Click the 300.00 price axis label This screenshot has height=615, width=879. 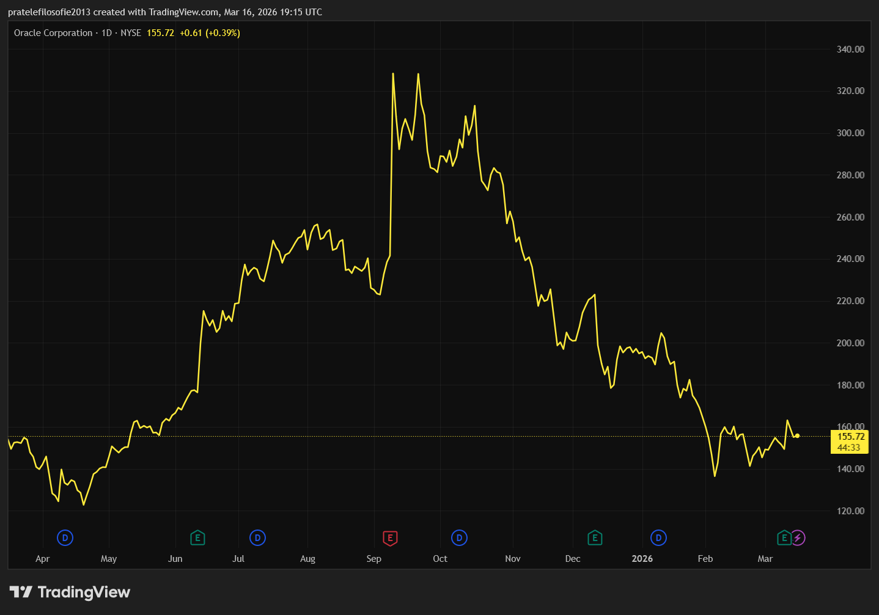click(x=851, y=133)
